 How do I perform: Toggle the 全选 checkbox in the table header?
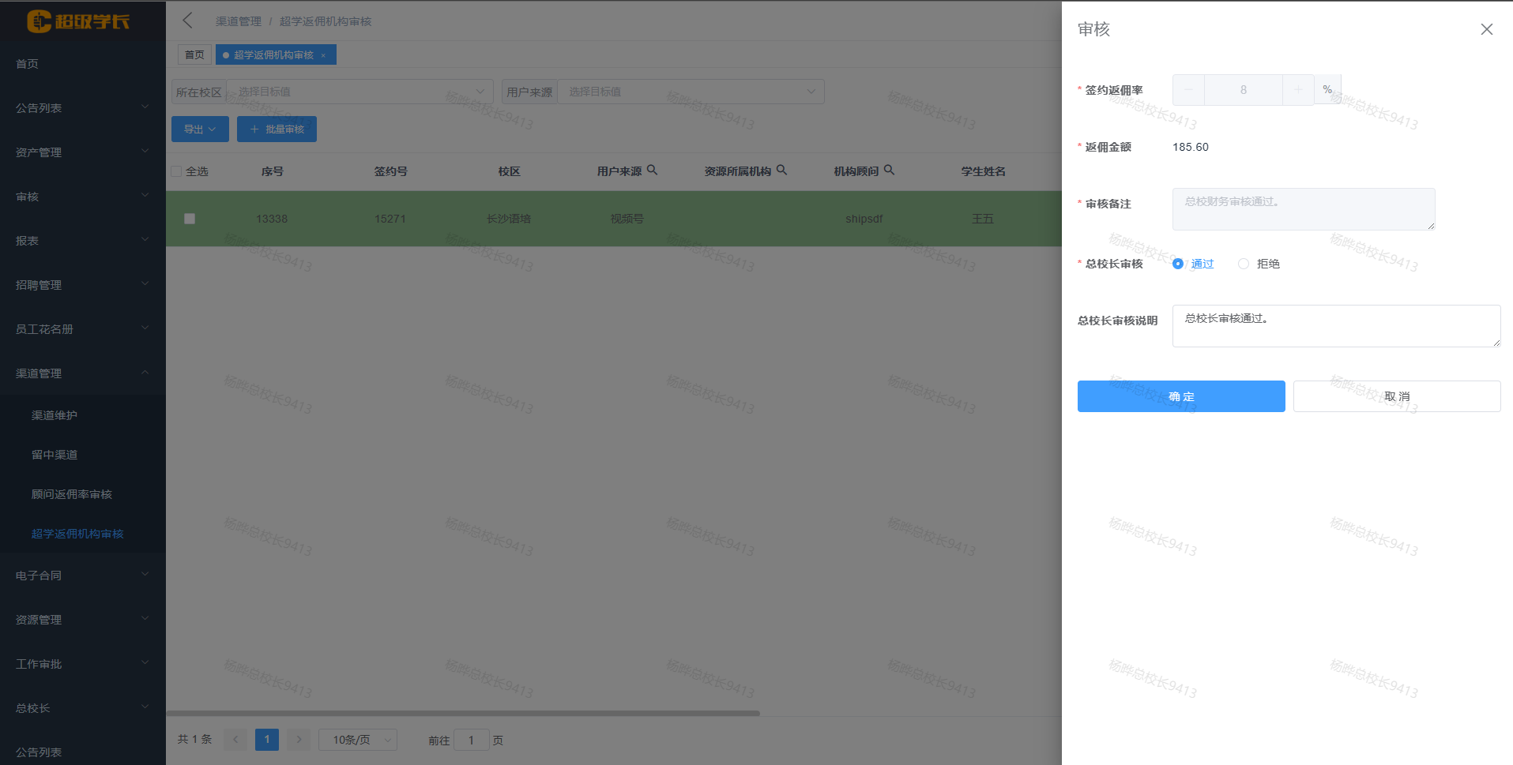point(177,171)
